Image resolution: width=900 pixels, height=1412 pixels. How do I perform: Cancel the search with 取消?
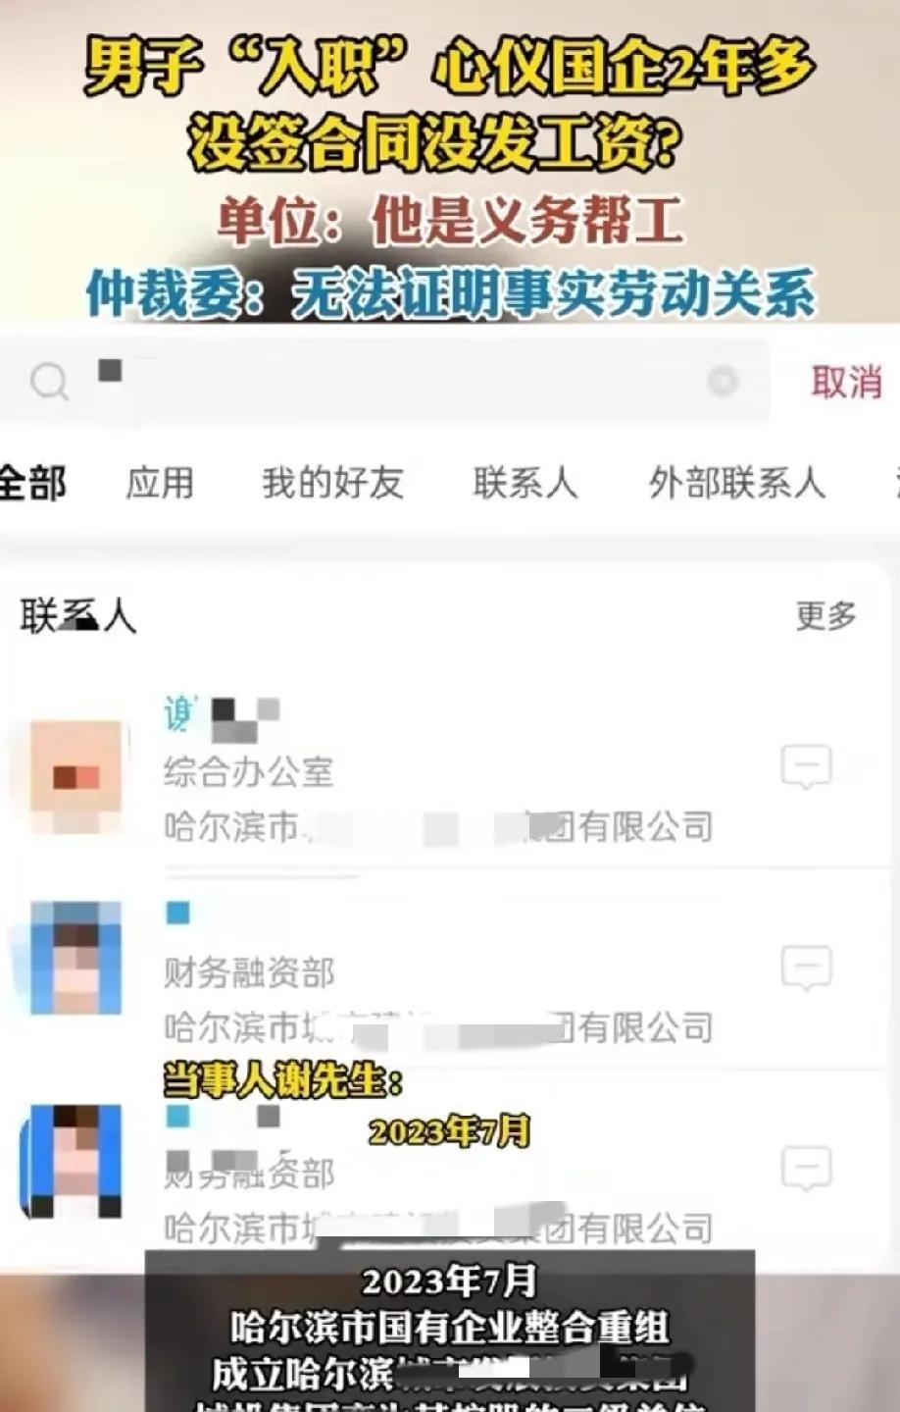pyautogui.click(x=846, y=382)
